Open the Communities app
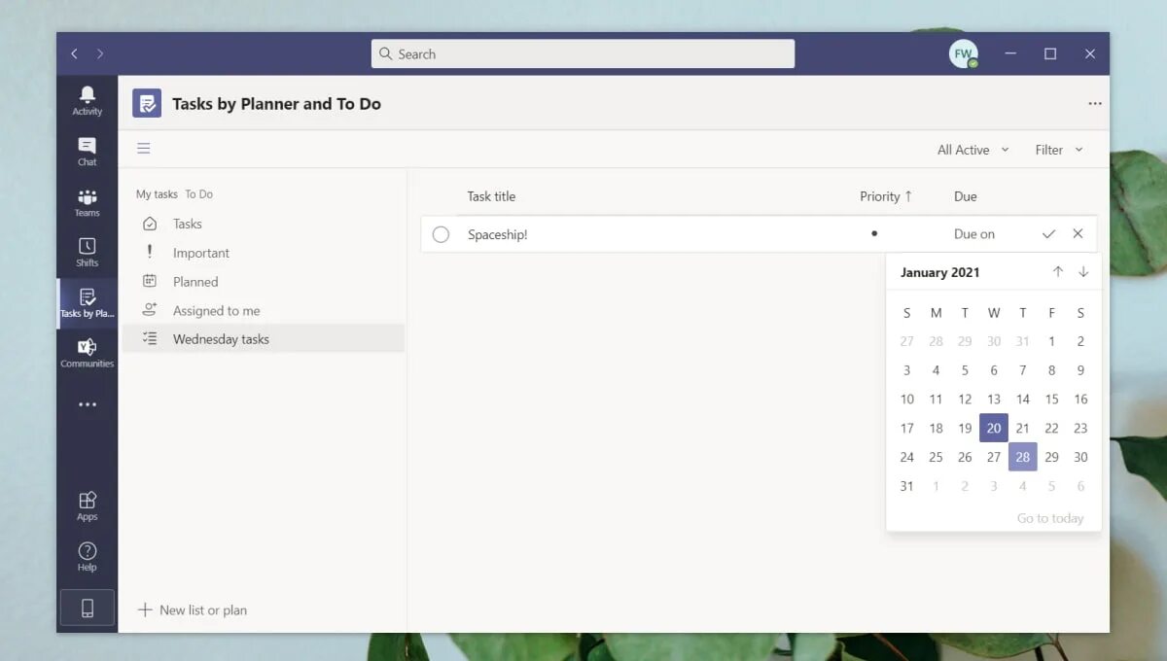The image size is (1167, 661). click(87, 352)
